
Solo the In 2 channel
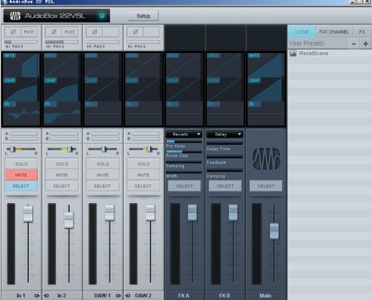click(62, 164)
